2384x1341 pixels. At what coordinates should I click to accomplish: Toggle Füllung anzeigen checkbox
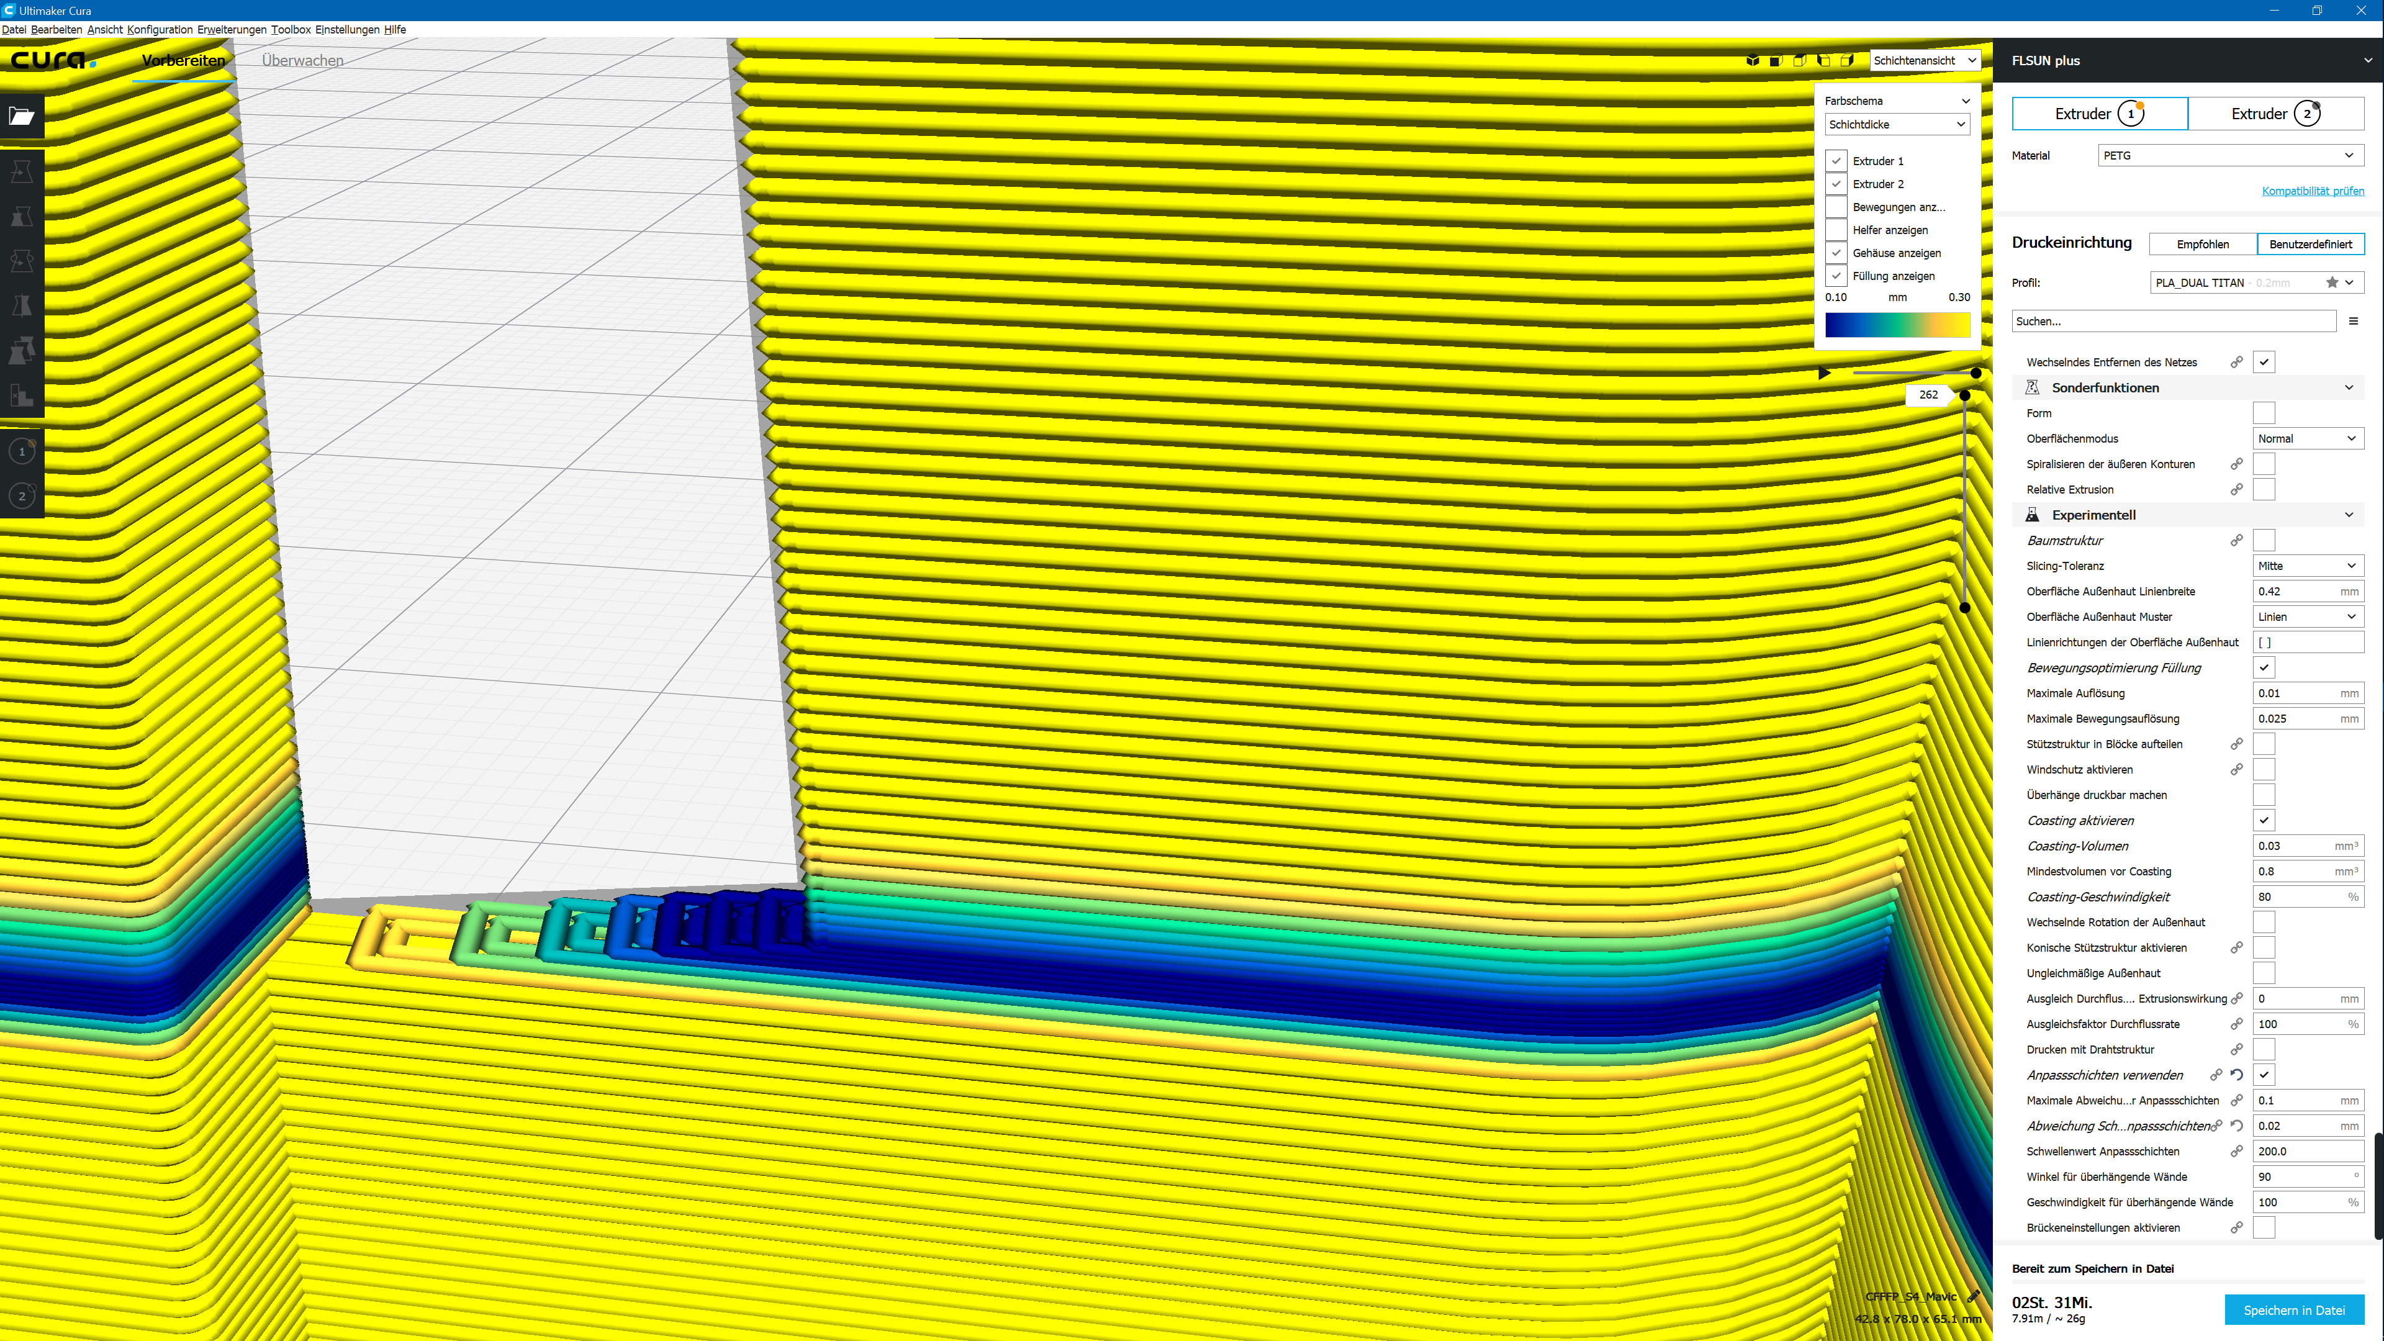click(1836, 276)
